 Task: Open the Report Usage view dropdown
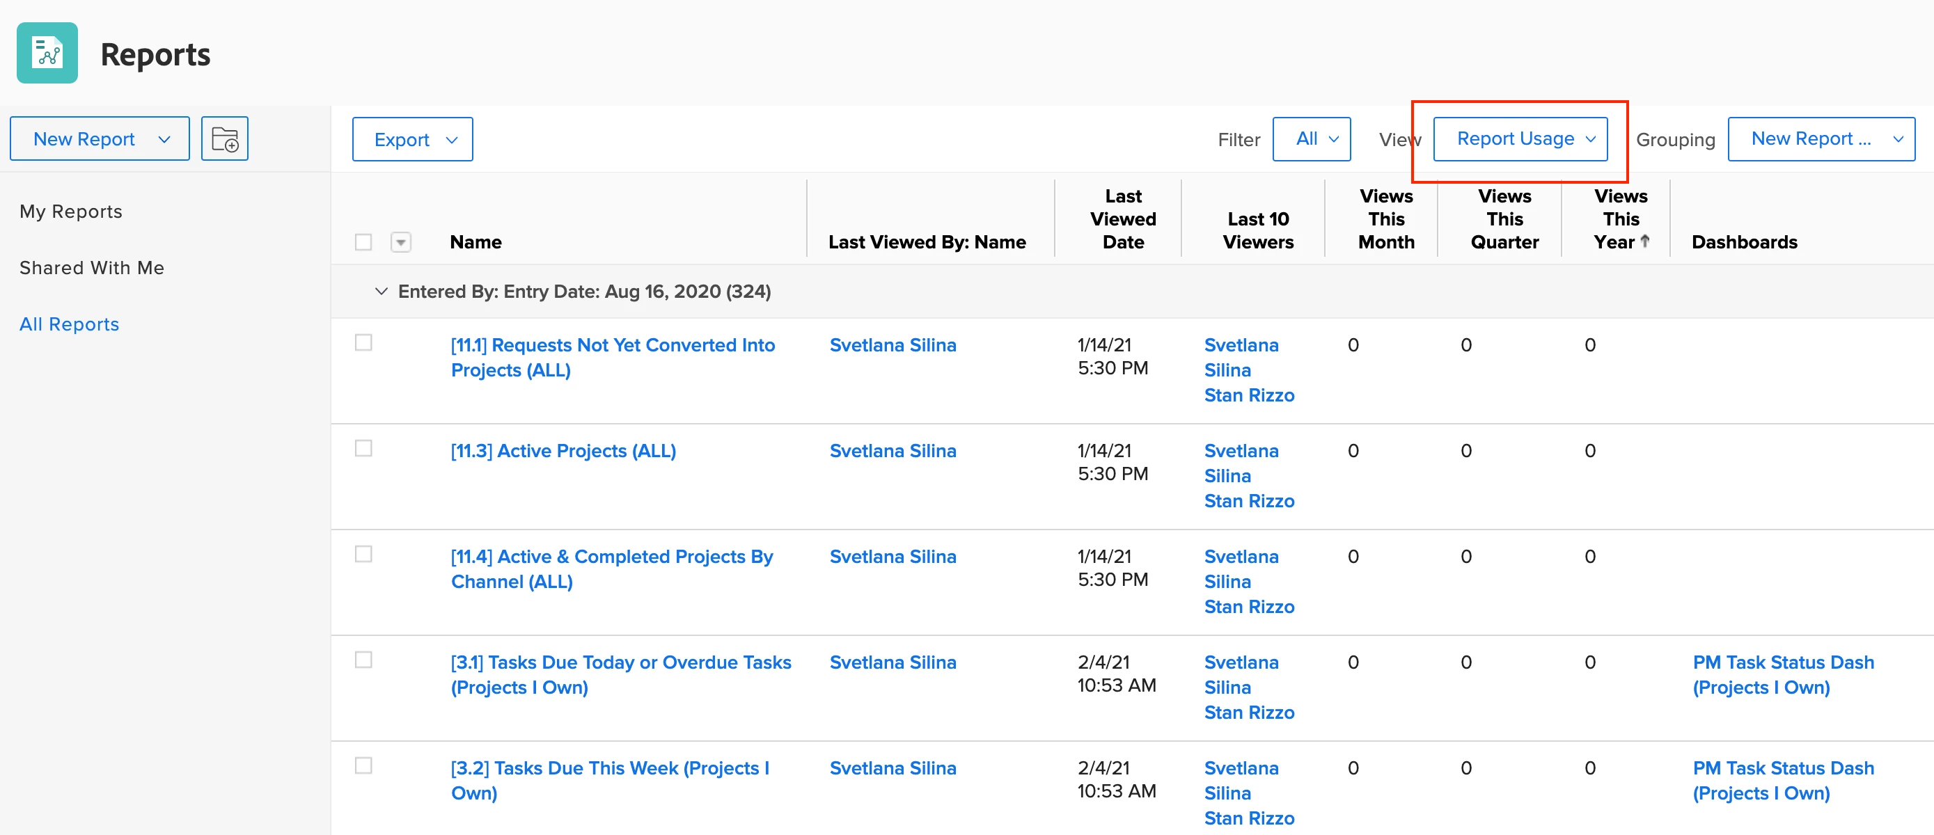(x=1520, y=138)
